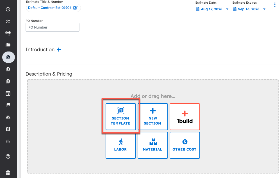This screenshot has height=178, width=280.
Task: Click the help question mark icon
Action: [8, 157]
